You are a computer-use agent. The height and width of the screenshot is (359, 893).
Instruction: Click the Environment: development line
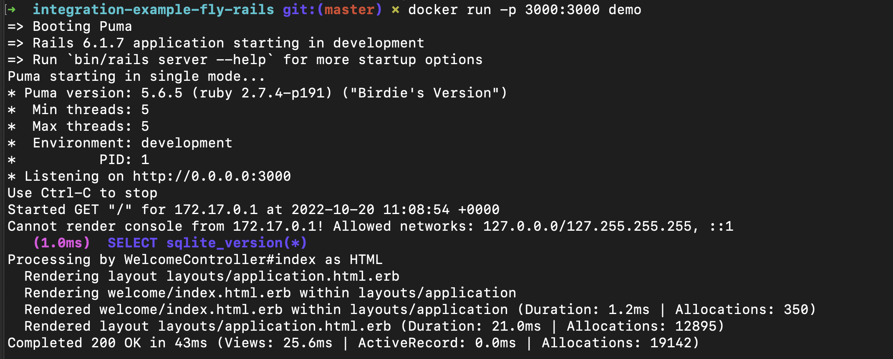[x=132, y=143]
